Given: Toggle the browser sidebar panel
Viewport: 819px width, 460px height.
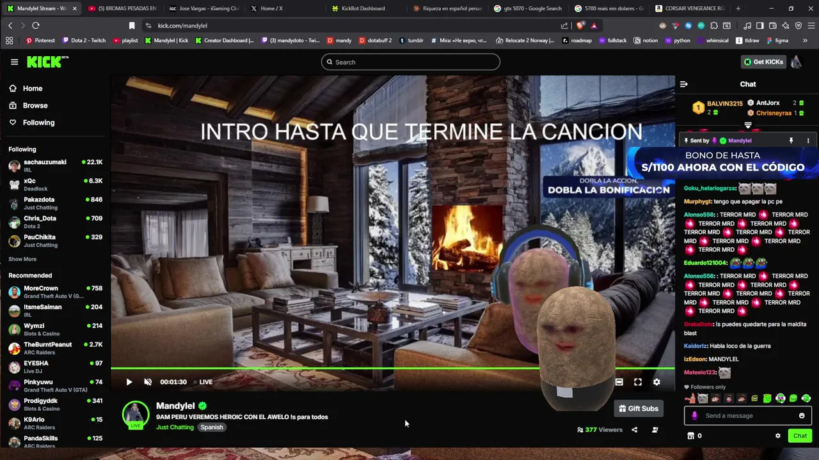Looking at the screenshot, I should 759,26.
